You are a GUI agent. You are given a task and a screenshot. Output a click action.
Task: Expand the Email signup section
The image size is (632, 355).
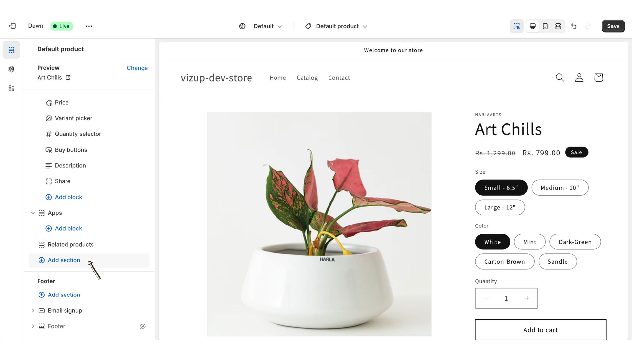33,311
